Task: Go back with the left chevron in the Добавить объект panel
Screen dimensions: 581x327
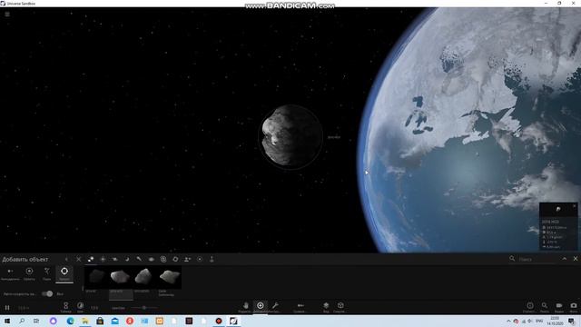Action: 66,259
